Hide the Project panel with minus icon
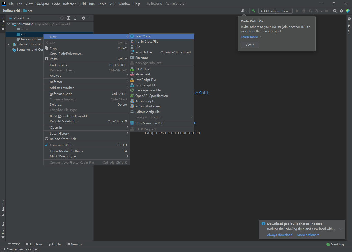 pos(90,18)
